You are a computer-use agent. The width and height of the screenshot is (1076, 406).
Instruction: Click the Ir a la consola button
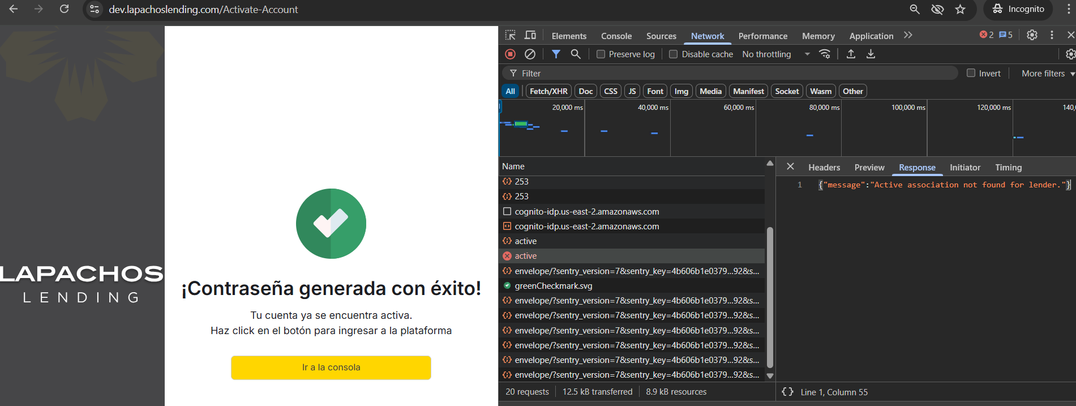tap(331, 367)
